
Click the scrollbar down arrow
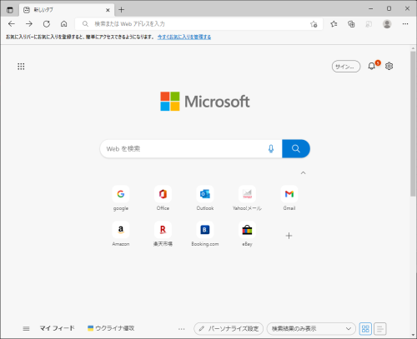click(413, 335)
